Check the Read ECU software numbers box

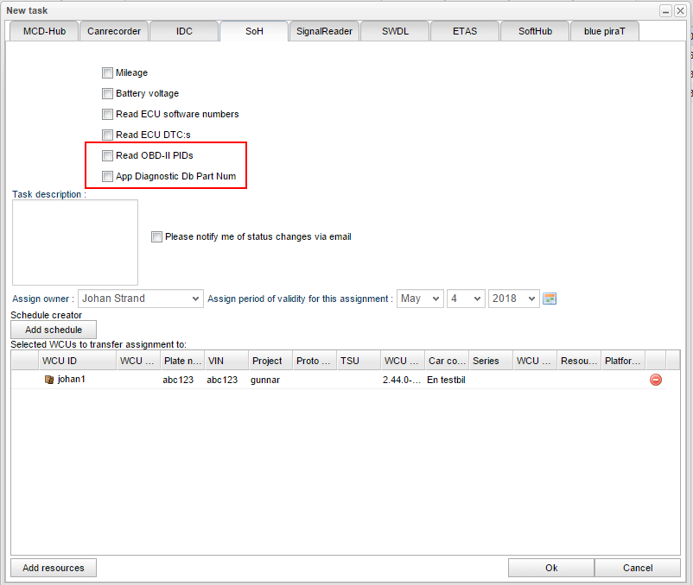107,115
